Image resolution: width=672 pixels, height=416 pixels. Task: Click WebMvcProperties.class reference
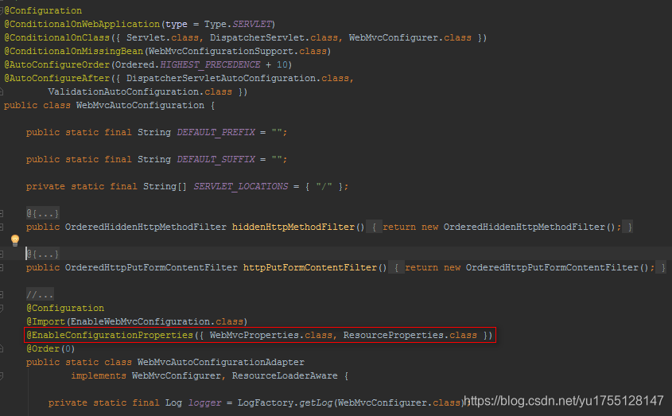pos(271,335)
